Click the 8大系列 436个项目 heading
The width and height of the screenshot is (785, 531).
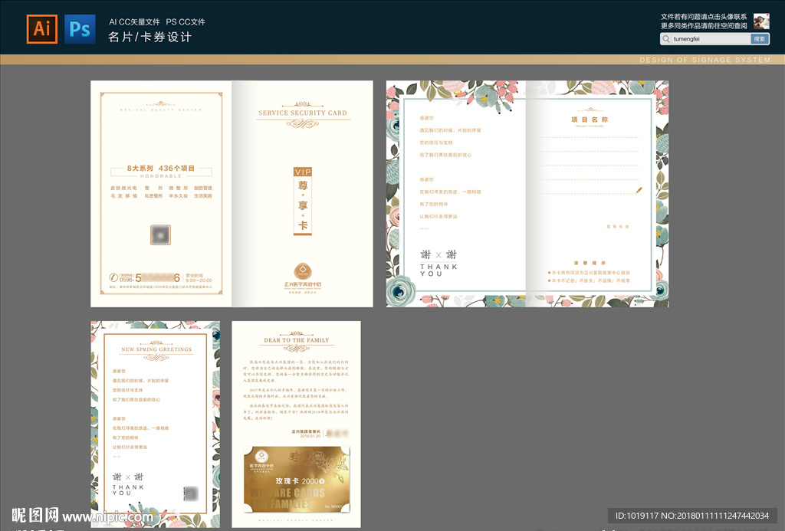click(x=161, y=168)
